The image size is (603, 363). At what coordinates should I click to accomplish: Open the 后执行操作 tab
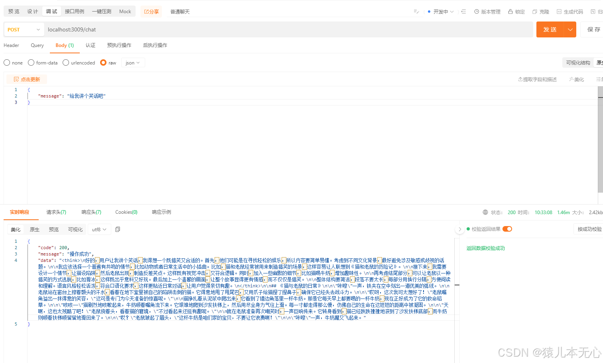(155, 45)
